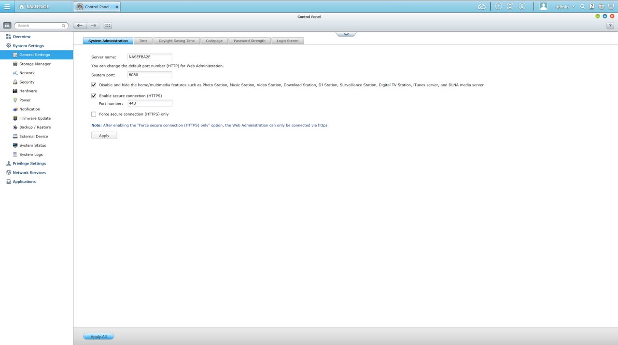Expand the top pull-down chevron handle

[x=346, y=34]
